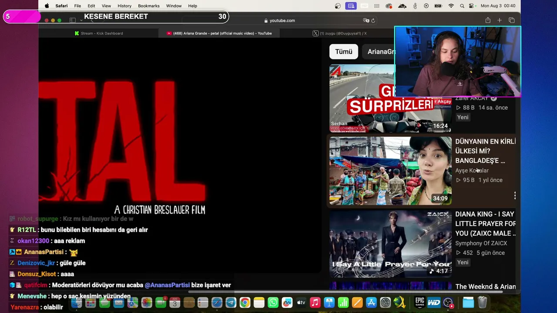Open Telegram from the Dock

pyautogui.click(x=231, y=303)
